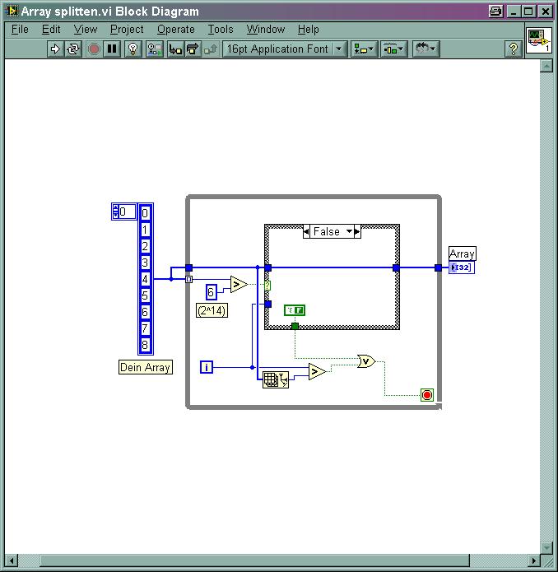Select the loop right output tunnel

(x=439, y=268)
